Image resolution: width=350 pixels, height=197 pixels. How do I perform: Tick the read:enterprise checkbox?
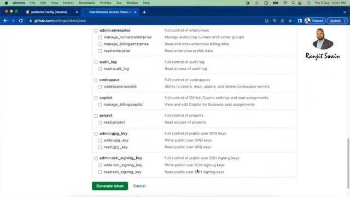pos(100,51)
